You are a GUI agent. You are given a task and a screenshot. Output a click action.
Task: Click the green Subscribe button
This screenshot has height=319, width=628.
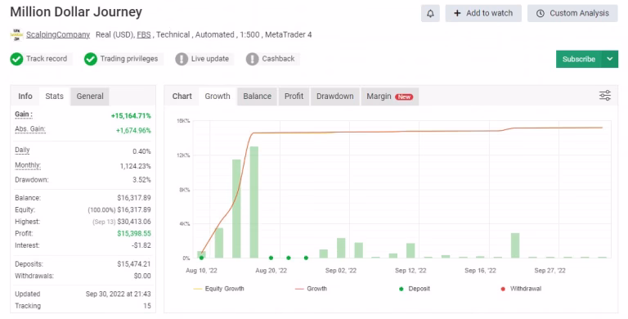(579, 59)
